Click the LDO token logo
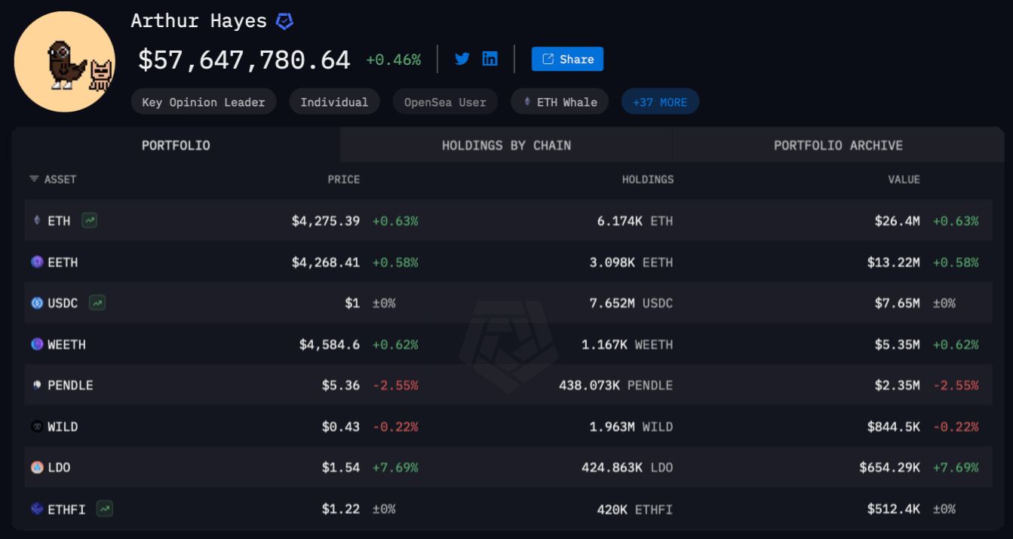Viewport: 1013px width, 539px height. coord(37,467)
